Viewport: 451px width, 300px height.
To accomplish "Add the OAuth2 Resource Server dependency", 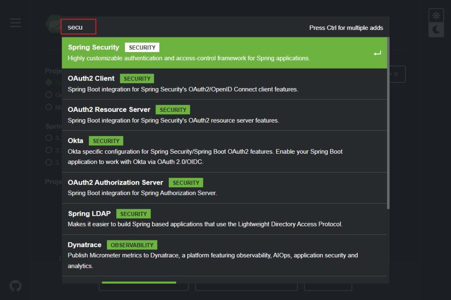I will tap(224, 115).
